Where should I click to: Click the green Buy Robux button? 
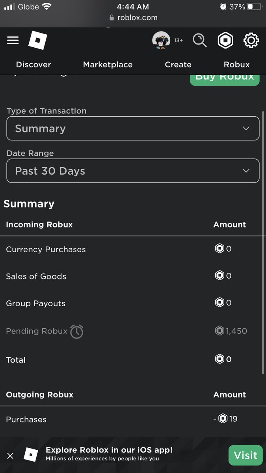pos(225,79)
